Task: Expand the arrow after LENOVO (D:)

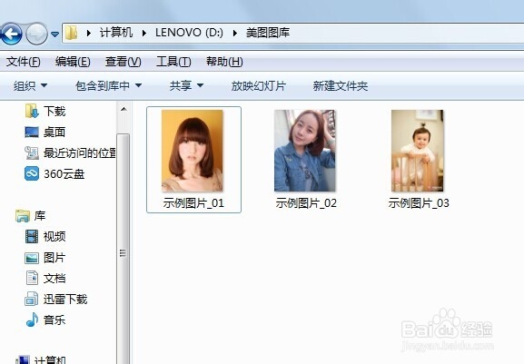Action: [235, 33]
